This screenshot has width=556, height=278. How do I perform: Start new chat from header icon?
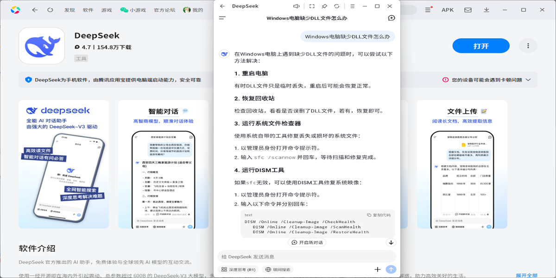click(x=392, y=18)
